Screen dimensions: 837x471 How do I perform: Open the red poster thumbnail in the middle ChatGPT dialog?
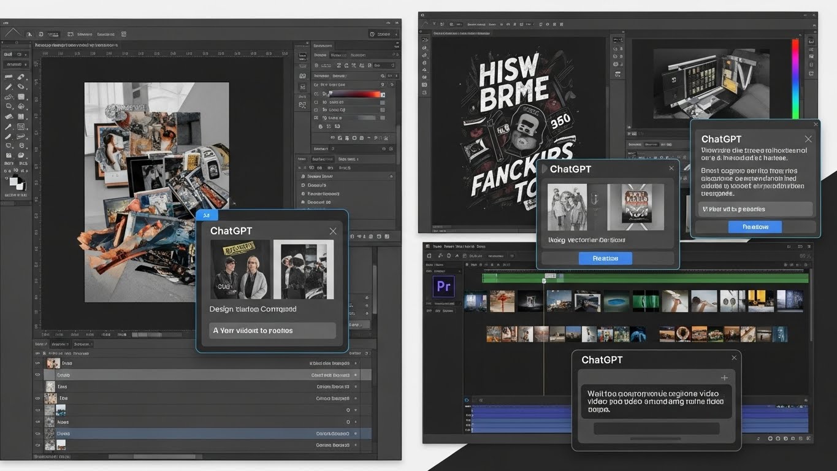tap(635, 207)
